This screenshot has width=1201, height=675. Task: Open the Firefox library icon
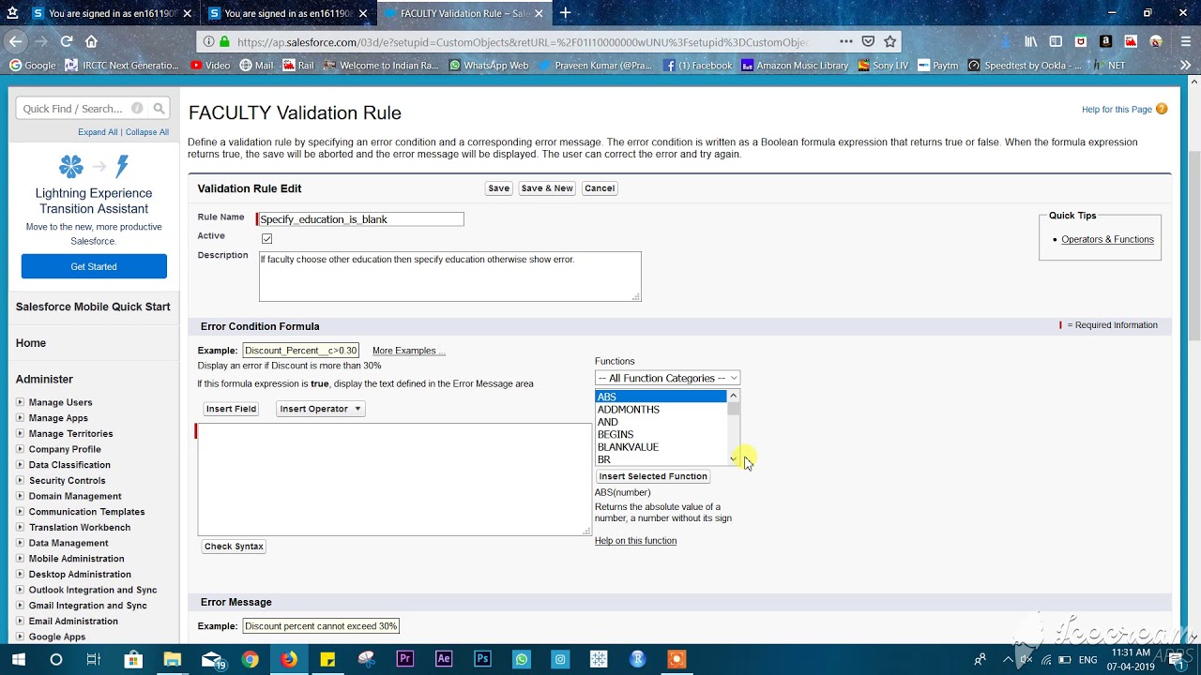[x=1031, y=41]
